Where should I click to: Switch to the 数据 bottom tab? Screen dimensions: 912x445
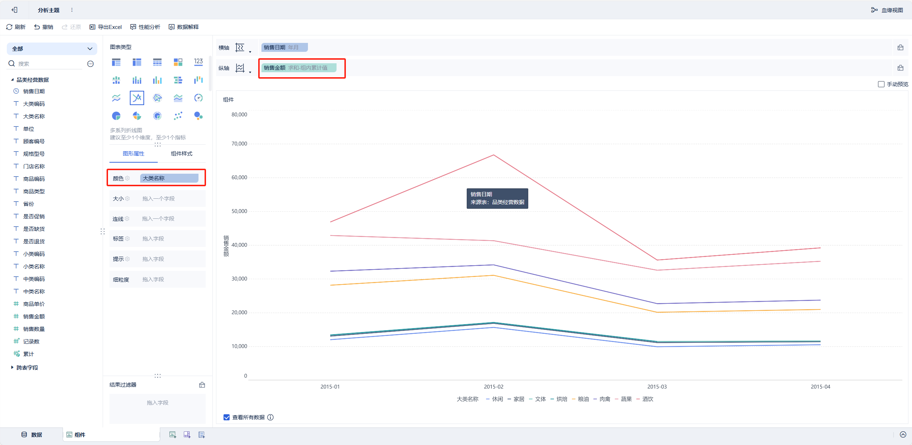[x=32, y=435]
